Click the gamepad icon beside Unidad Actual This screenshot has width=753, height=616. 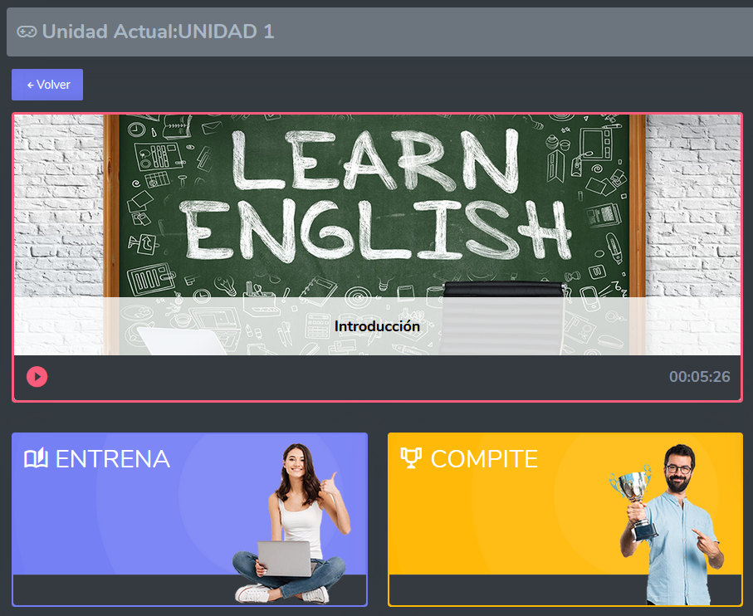(x=27, y=32)
